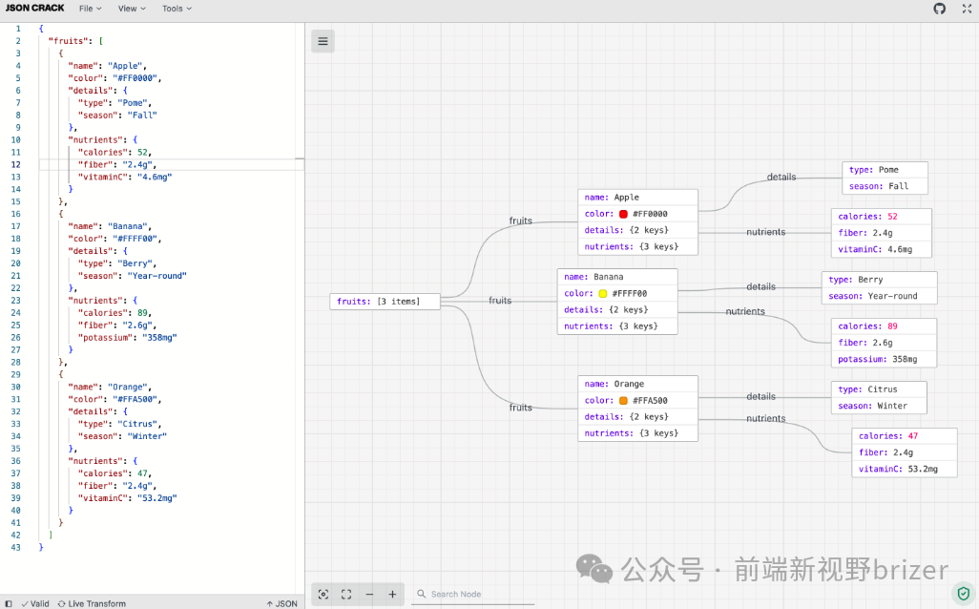Open the Tools menu
979x609 pixels.
pyautogui.click(x=175, y=9)
